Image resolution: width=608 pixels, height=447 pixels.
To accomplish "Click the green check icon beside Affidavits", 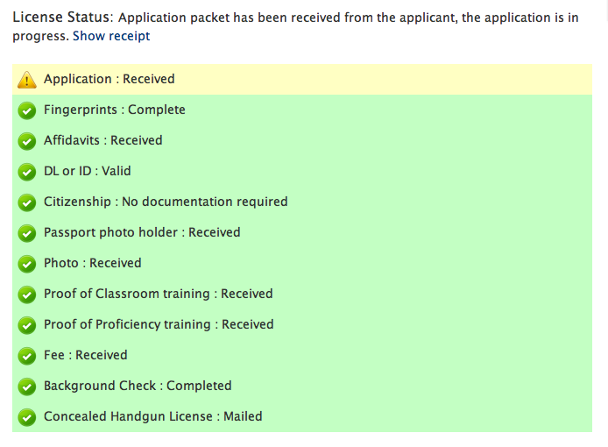I will click(x=27, y=141).
